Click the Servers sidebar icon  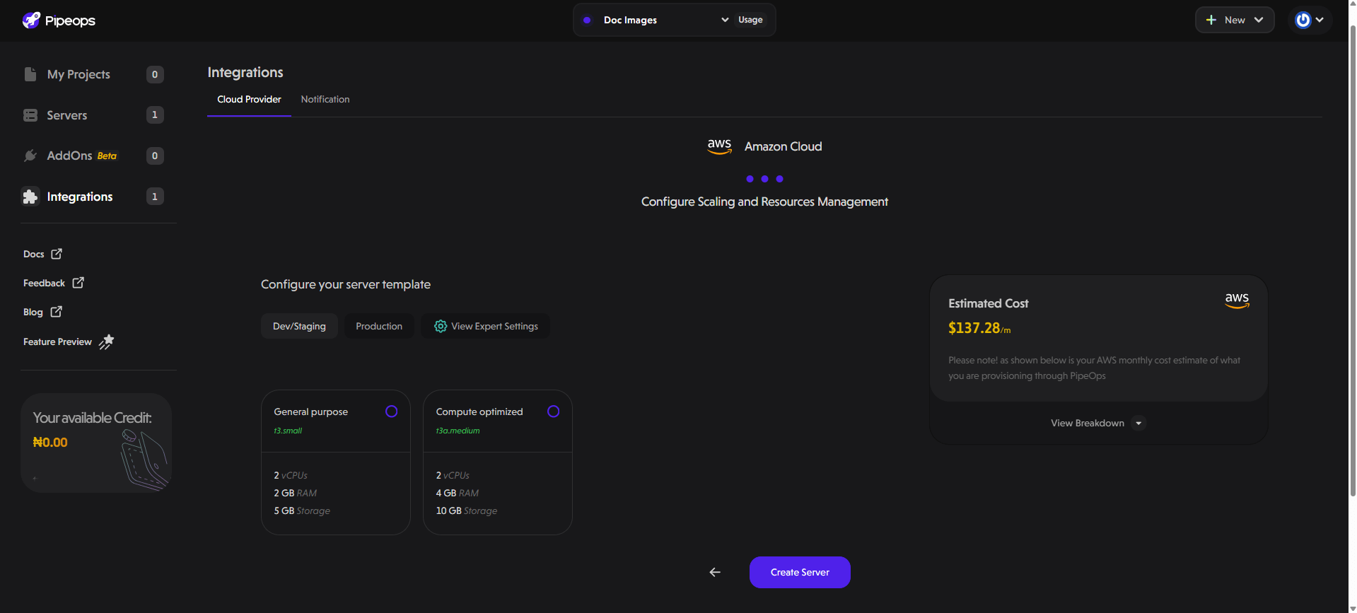tap(30, 115)
